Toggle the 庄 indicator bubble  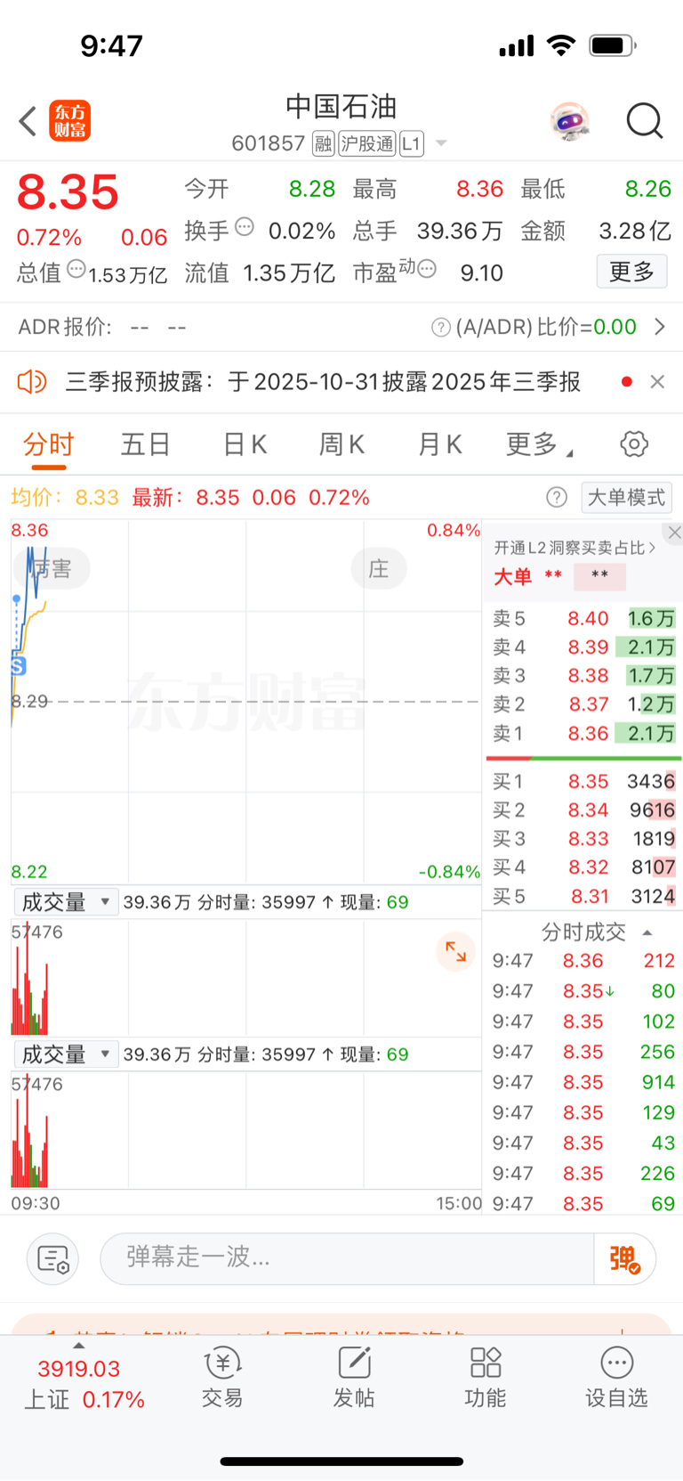[x=379, y=568]
